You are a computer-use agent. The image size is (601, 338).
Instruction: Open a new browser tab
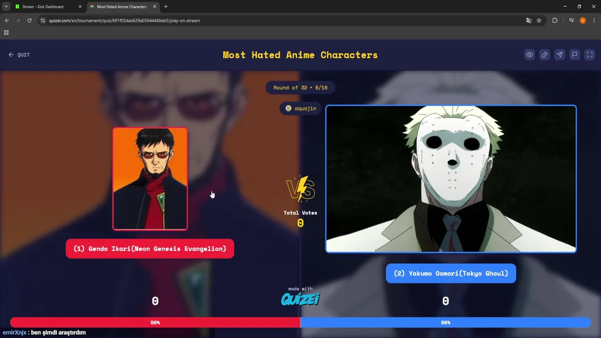point(166,7)
